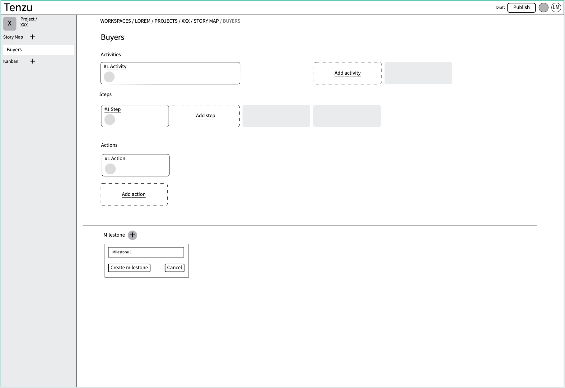Open the #1 Step card title
The width and height of the screenshot is (565, 388).
(x=113, y=109)
